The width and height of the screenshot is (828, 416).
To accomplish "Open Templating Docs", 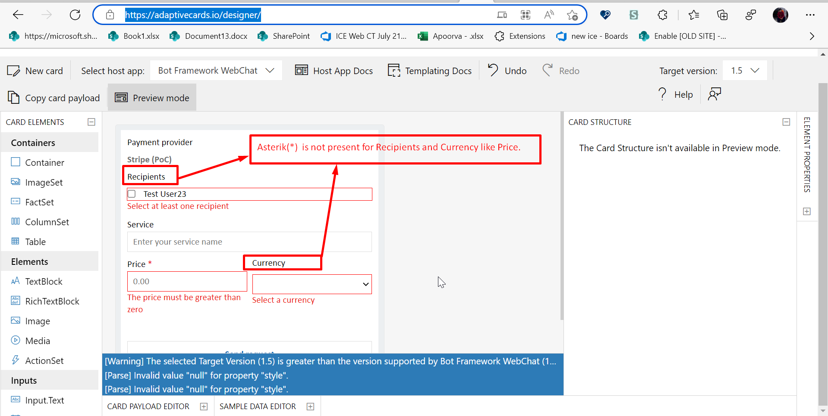I will click(x=430, y=71).
